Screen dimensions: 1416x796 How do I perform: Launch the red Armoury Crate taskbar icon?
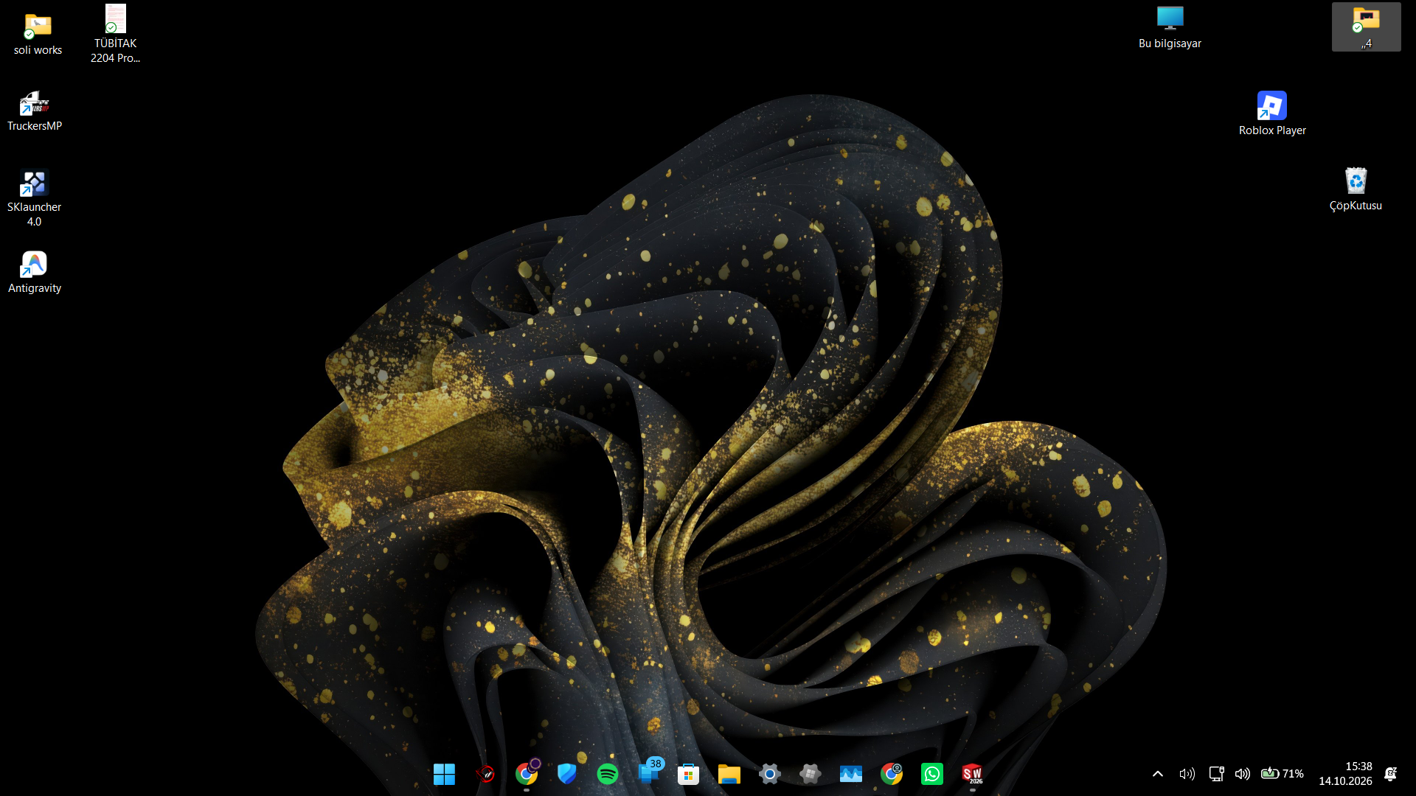485,774
